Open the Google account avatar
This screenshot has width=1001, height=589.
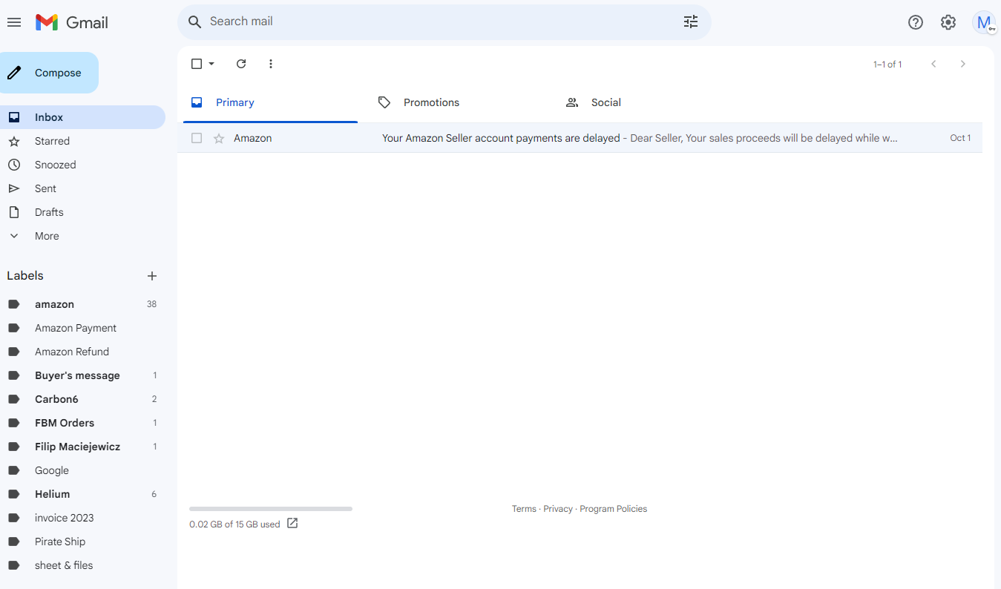(984, 22)
